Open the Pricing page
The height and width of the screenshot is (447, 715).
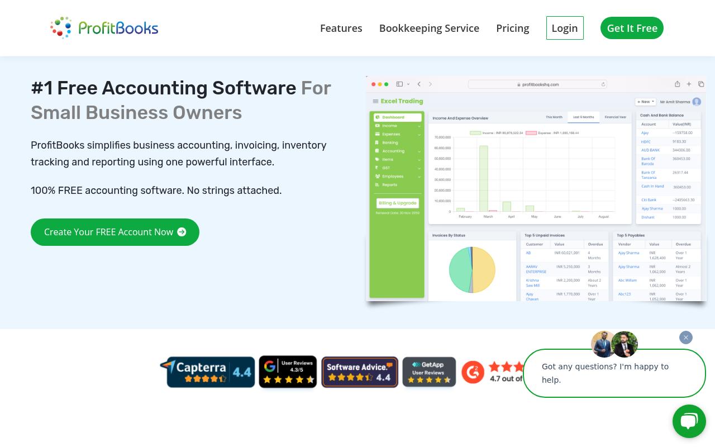pyautogui.click(x=513, y=28)
